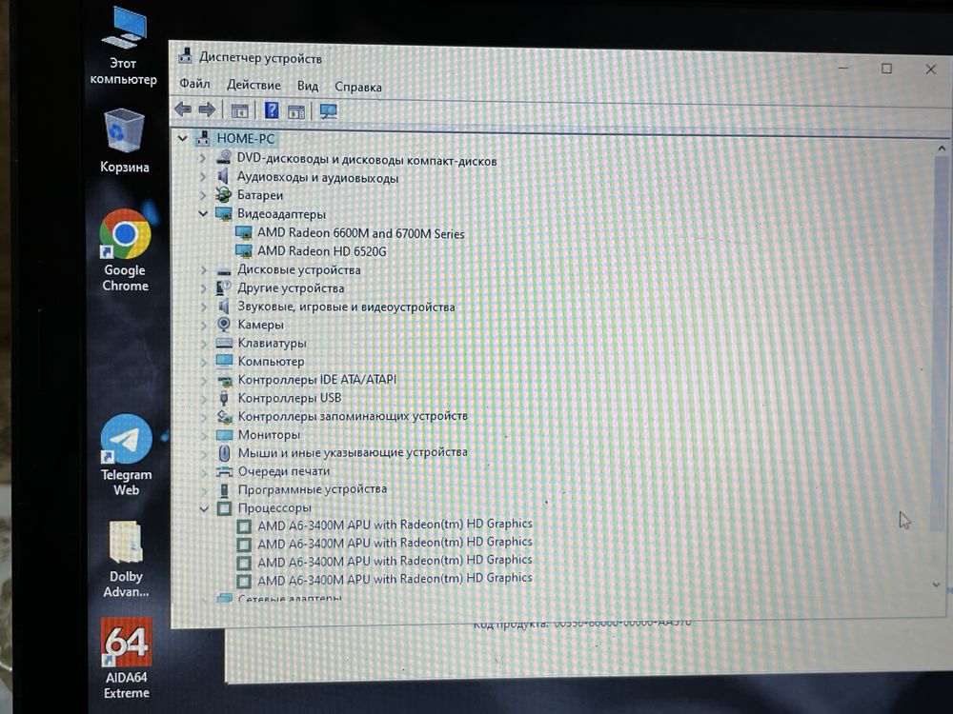Expand Звуковые, игровые и видеоустройства
The image size is (953, 714).
tap(204, 307)
